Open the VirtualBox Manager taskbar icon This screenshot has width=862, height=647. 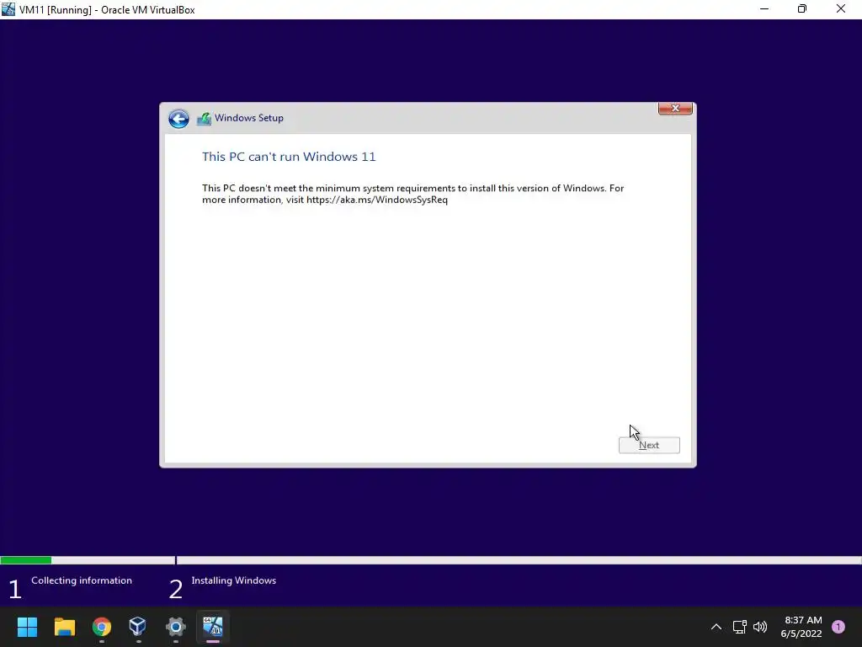pyautogui.click(x=138, y=627)
